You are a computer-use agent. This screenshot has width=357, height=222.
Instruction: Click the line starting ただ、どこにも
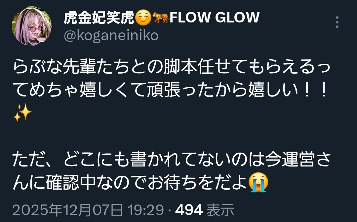click(172, 160)
